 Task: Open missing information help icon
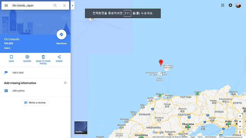tap(65, 82)
